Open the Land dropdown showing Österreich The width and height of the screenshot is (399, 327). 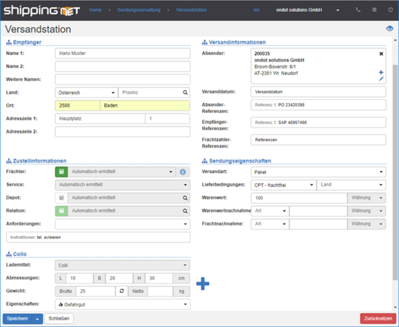click(x=86, y=92)
